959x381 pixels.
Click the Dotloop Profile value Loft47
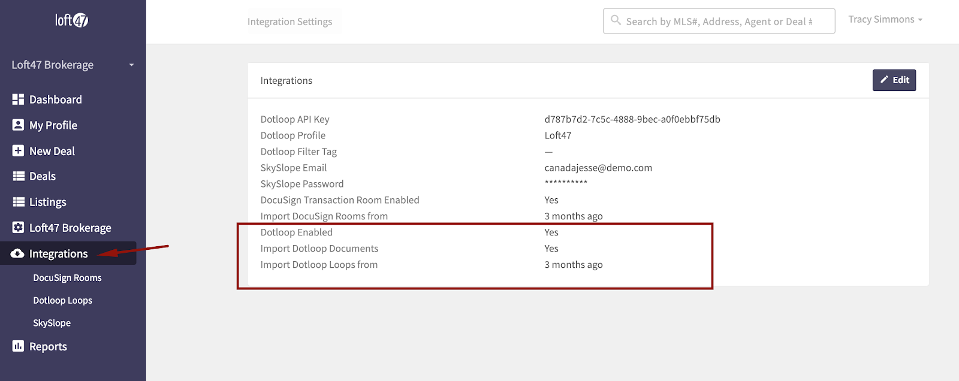(558, 135)
